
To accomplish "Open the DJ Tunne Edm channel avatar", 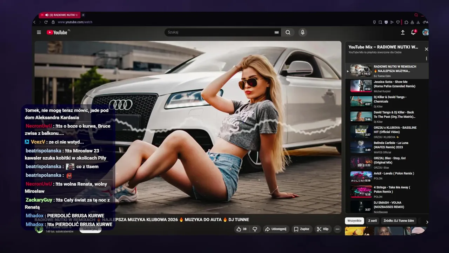I will tap(39, 229).
